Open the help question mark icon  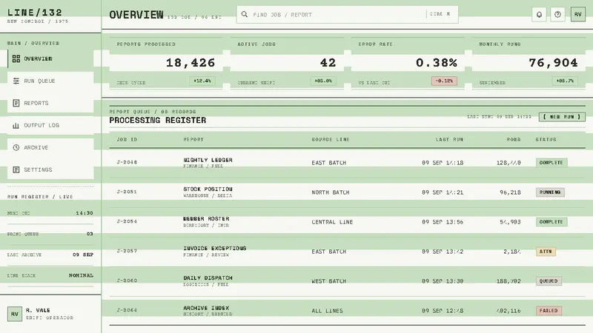pyautogui.click(x=557, y=14)
